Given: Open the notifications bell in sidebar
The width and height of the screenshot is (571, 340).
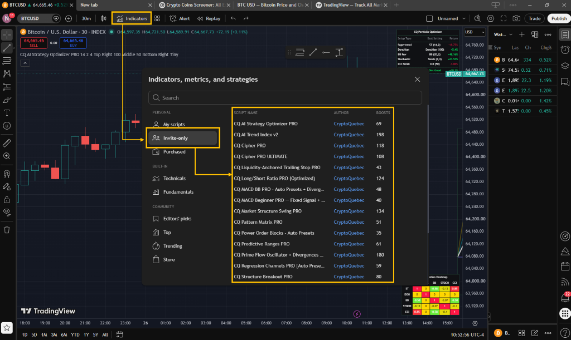Looking at the screenshot, I should tap(565, 298).
